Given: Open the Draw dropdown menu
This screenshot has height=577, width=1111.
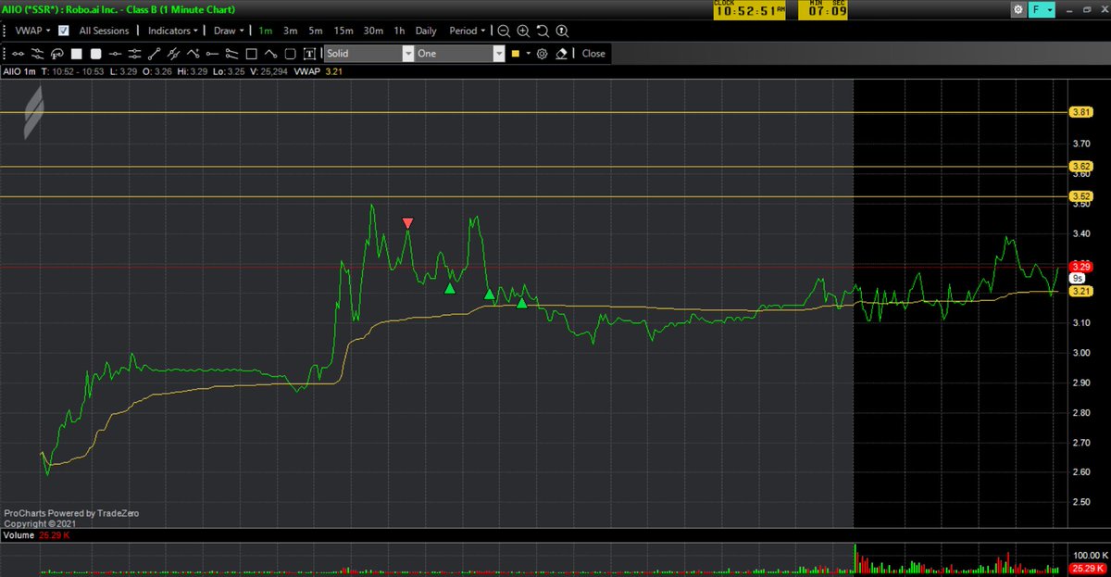Looking at the screenshot, I should pyautogui.click(x=231, y=31).
